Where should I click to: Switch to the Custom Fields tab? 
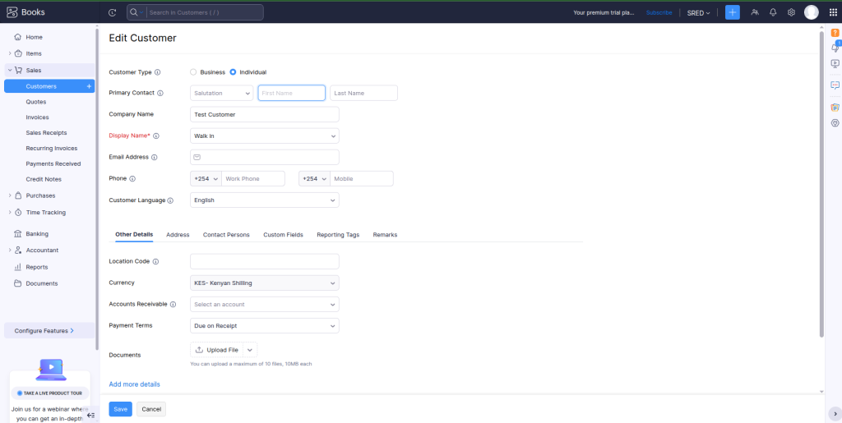283,235
